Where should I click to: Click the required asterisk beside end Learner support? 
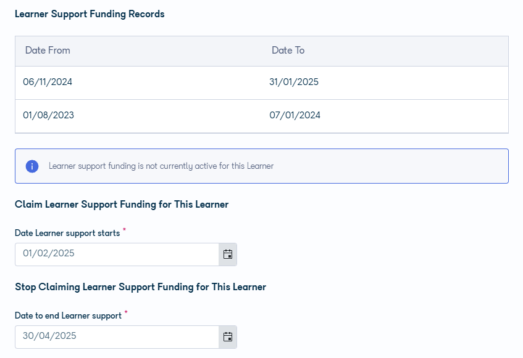pos(126,312)
